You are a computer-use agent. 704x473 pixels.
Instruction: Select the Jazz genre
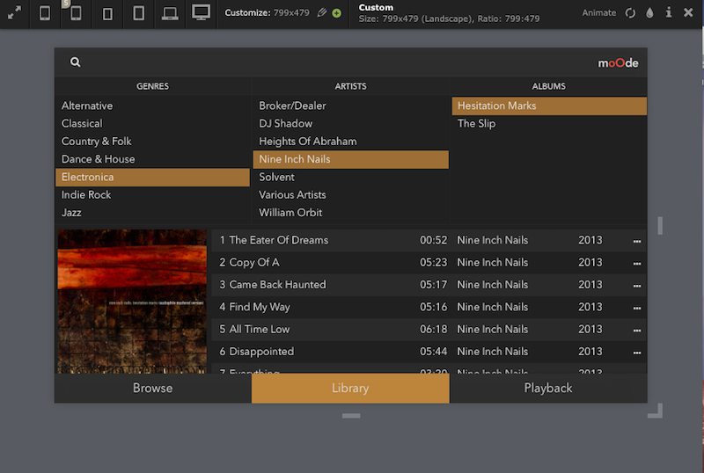(x=152, y=213)
